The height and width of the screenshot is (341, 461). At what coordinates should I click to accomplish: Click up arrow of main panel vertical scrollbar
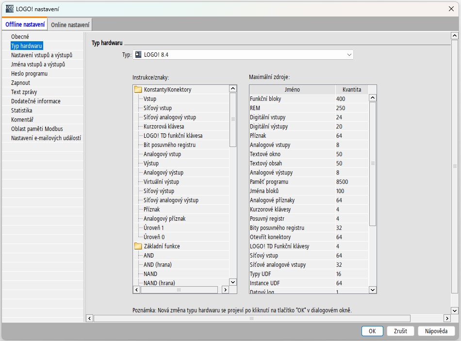click(455, 35)
